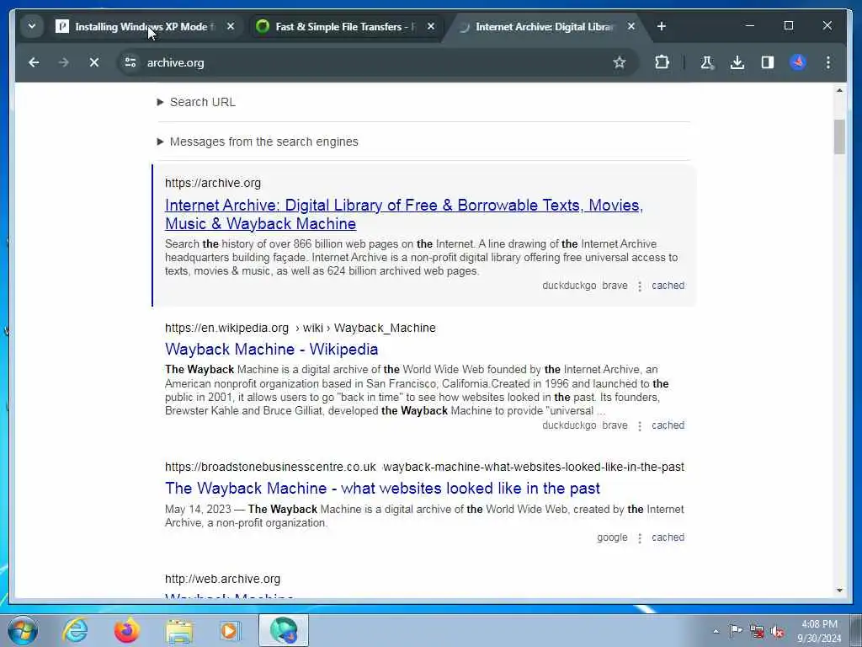
Task: Open Windows Media Player from taskbar
Action: pos(230,630)
